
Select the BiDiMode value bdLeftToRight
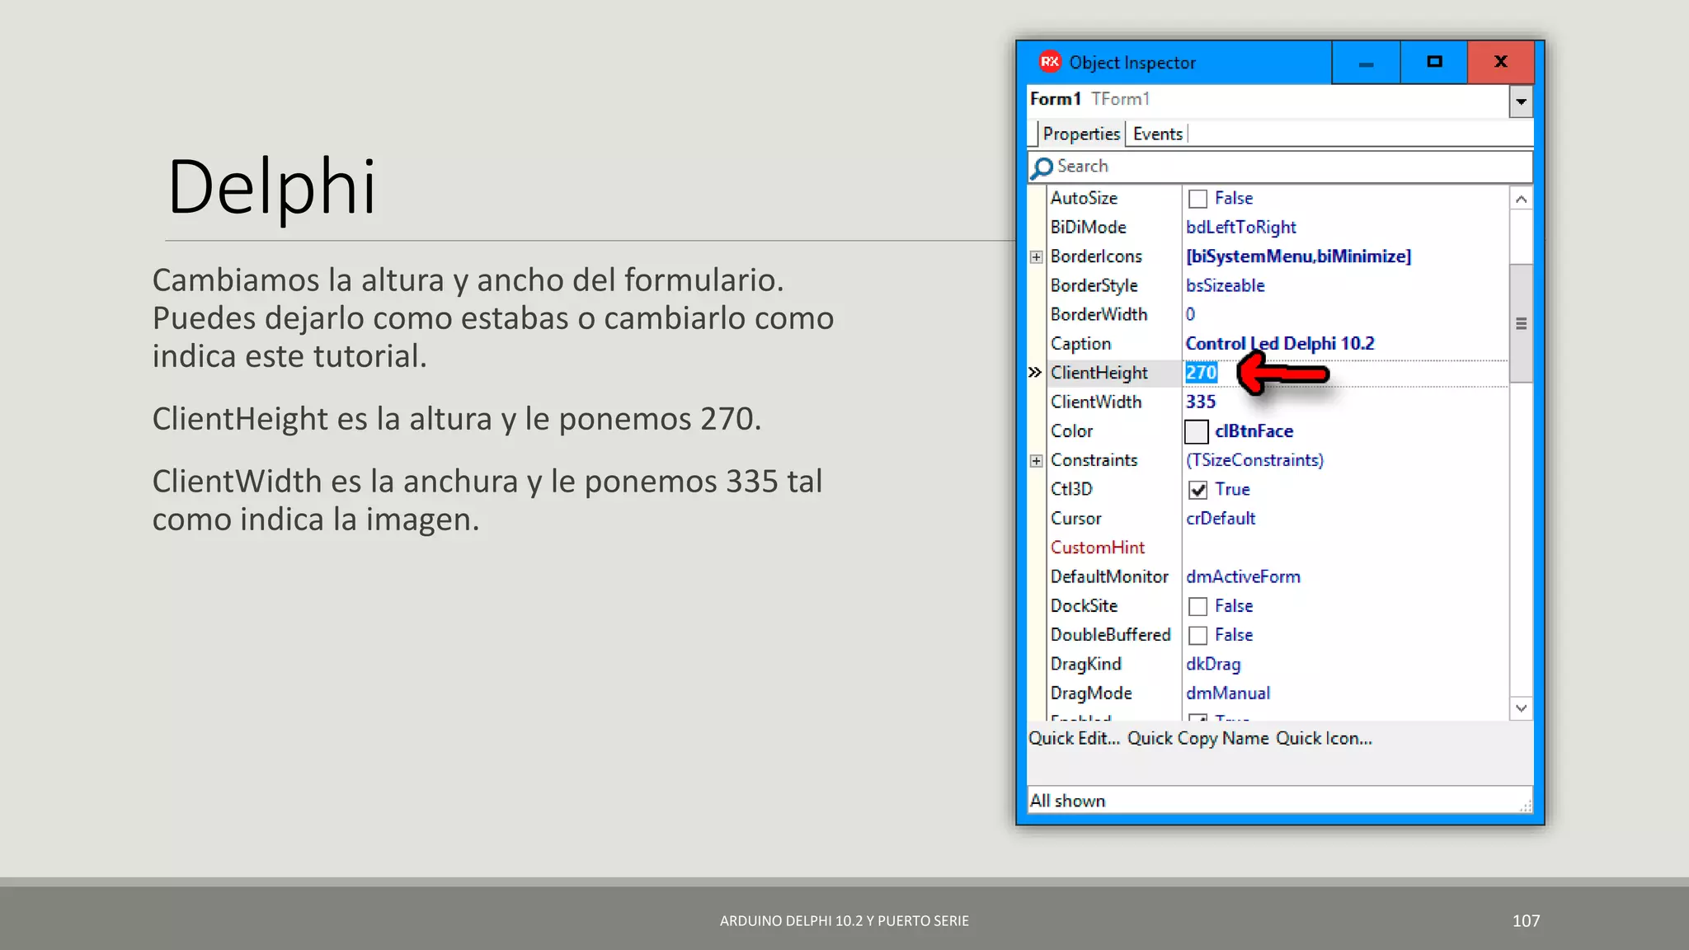coord(1240,228)
